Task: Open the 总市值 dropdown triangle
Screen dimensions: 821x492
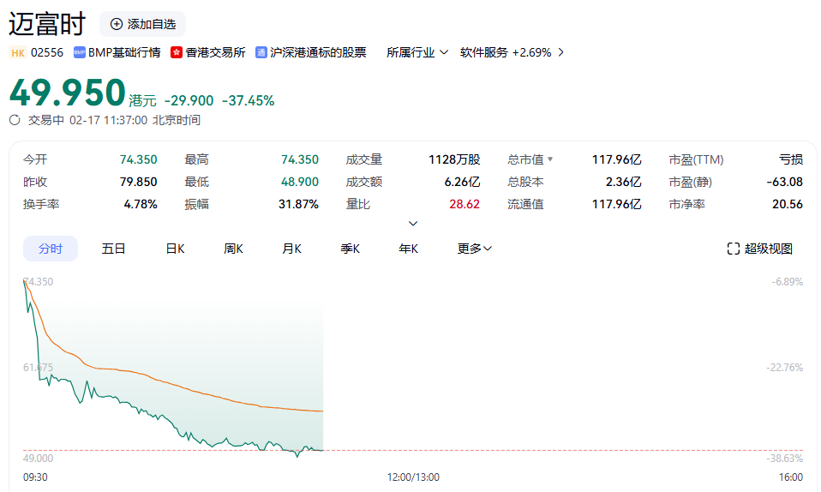Action: click(550, 159)
